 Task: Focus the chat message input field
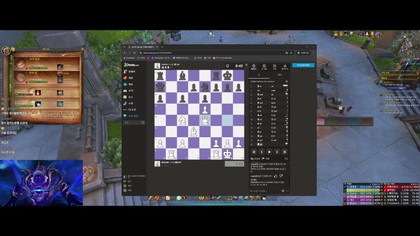click(264, 191)
